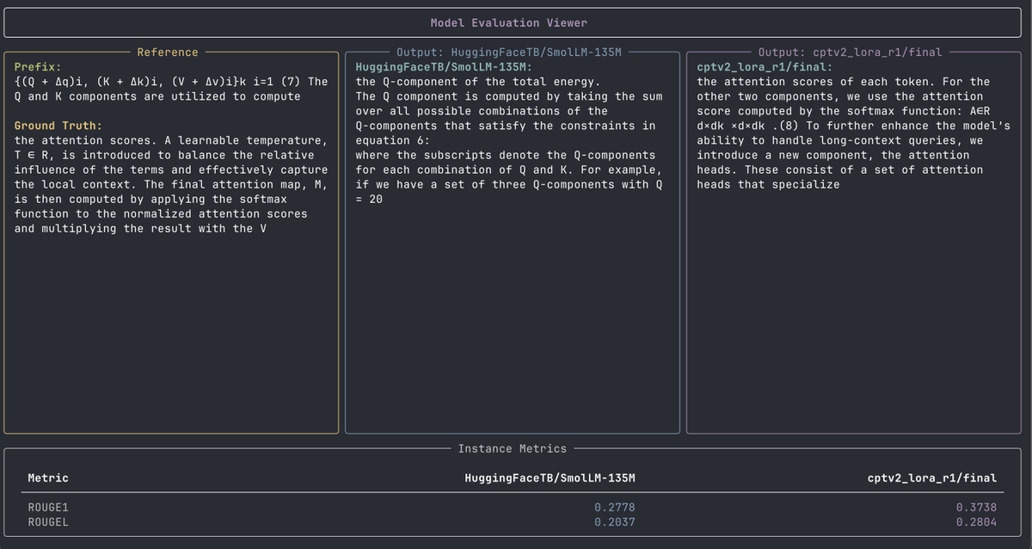1032x549 pixels.
Task: Click the ROUGEL value 0.2804
Action: coord(977,521)
